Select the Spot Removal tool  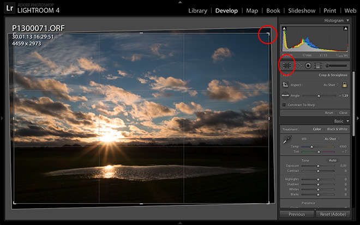(x=298, y=65)
